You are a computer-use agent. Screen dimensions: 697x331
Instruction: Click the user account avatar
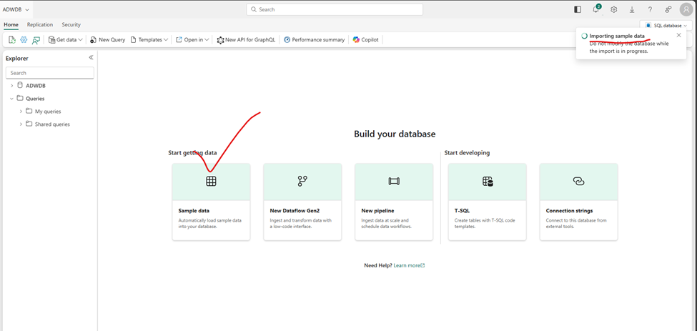pyautogui.click(x=686, y=10)
